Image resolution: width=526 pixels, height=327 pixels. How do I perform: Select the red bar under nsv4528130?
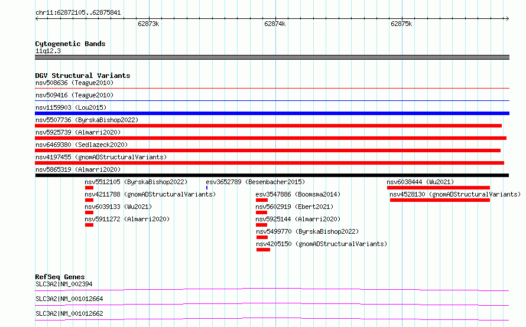point(440,200)
